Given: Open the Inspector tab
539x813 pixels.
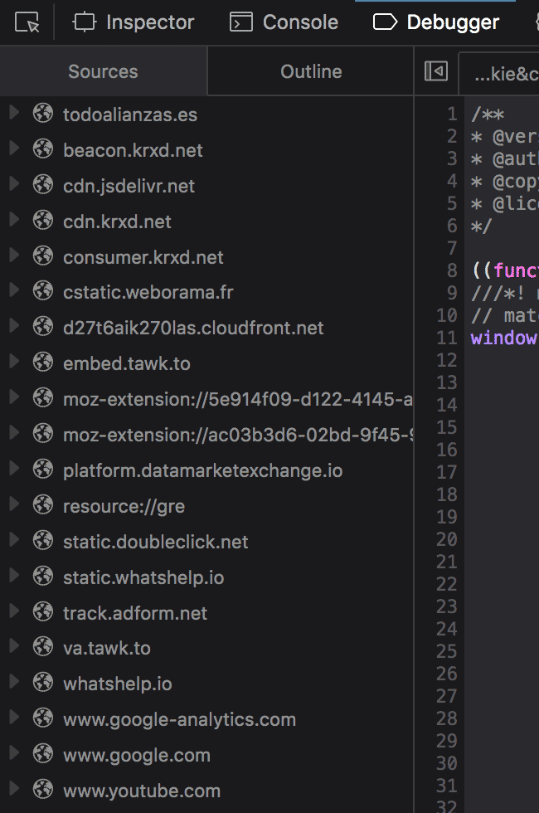Looking at the screenshot, I should coord(134,22).
